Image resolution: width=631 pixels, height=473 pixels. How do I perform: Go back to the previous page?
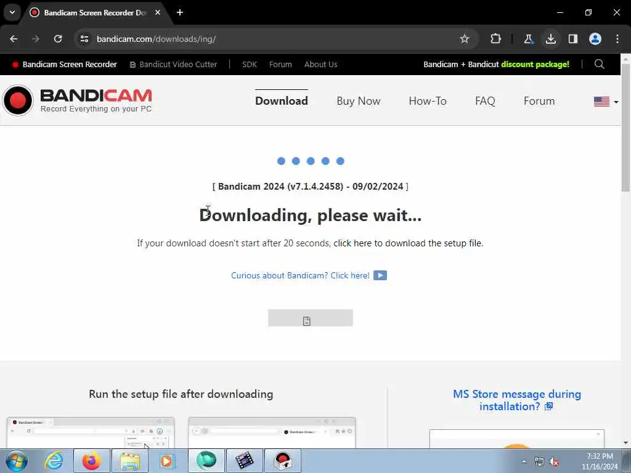pyautogui.click(x=14, y=39)
